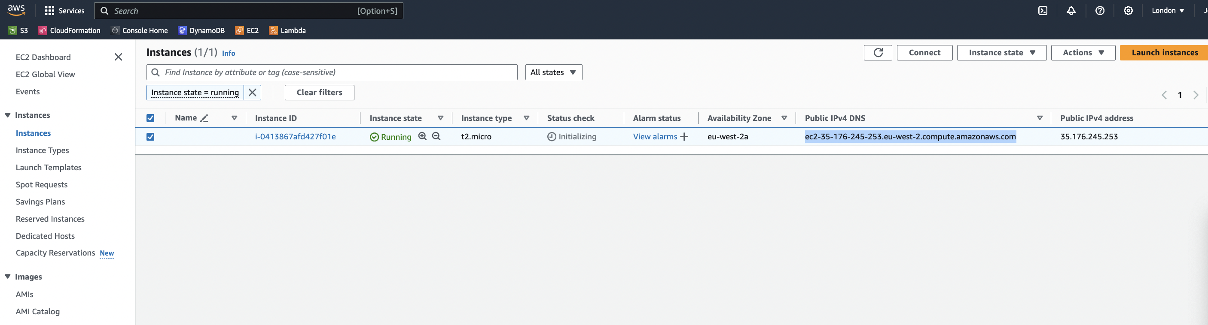
Task: Open the CloudFormation bookmark shortcut
Action: [x=70, y=30]
